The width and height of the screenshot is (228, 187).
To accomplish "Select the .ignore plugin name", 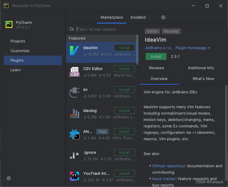I will 90,152.
